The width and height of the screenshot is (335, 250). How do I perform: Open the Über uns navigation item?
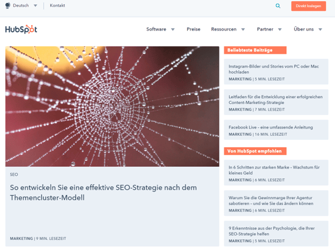[304, 29]
